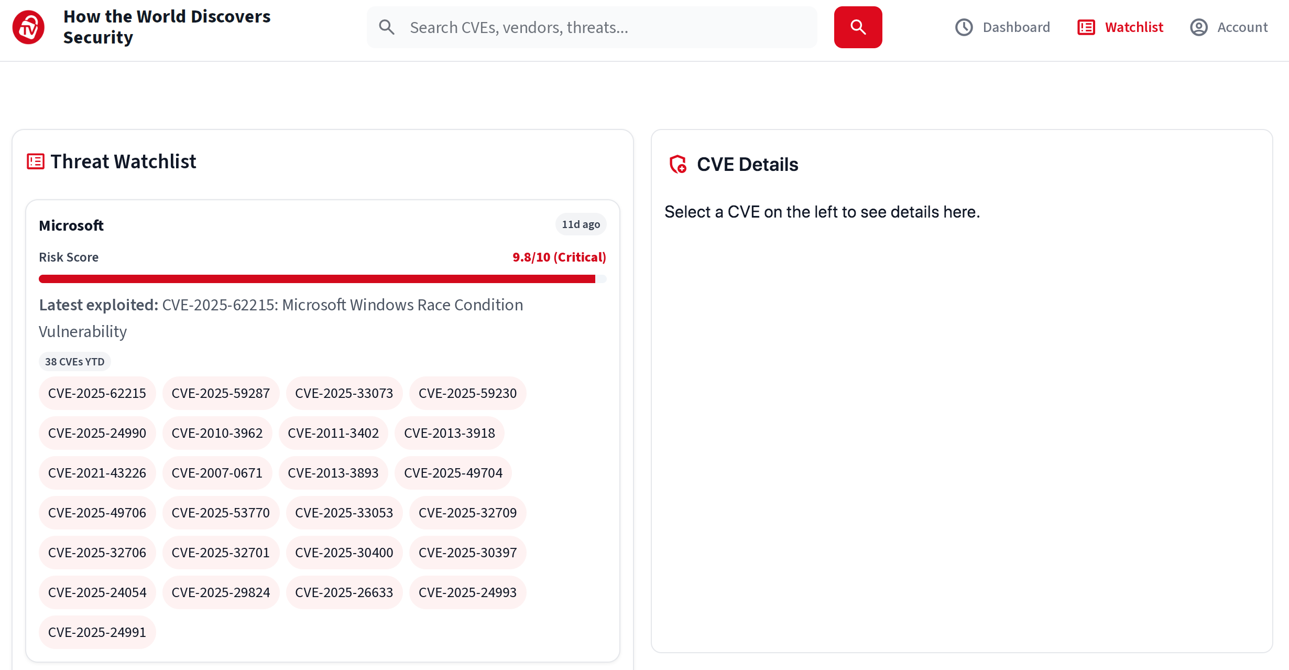Screen dimensions: 1289x670
Task: Click the Account profile icon
Action: pyautogui.click(x=1198, y=27)
